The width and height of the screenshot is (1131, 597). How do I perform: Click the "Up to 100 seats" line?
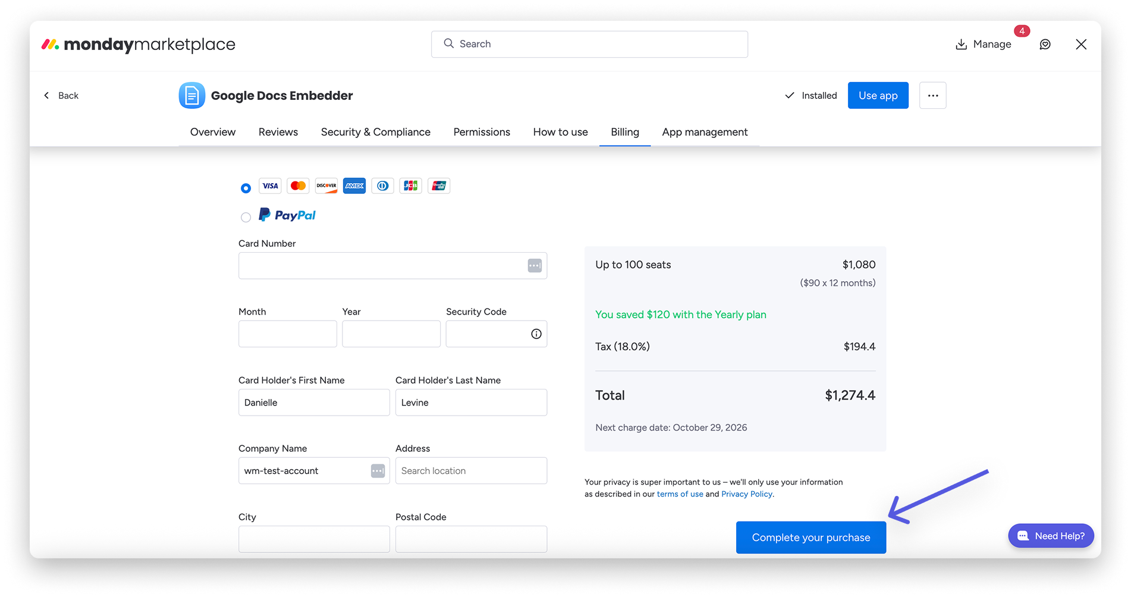(633, 265)
